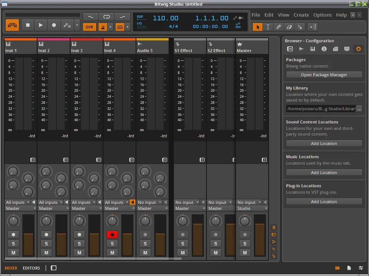369x276 pixels.
Task: Arm global record in the transport
Action: pyautogui.click(x=54, y=25)
